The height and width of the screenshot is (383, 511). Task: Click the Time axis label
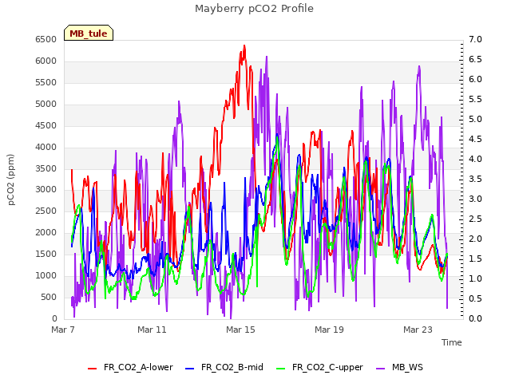click(452, 342)
